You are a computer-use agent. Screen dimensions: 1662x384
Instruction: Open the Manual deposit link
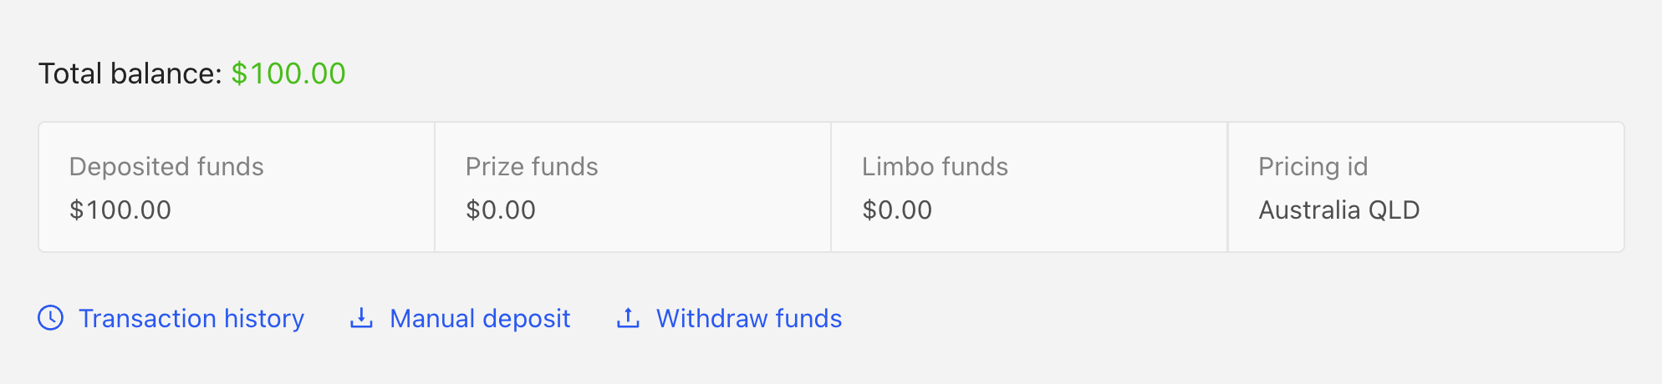[x=480, y=318]
